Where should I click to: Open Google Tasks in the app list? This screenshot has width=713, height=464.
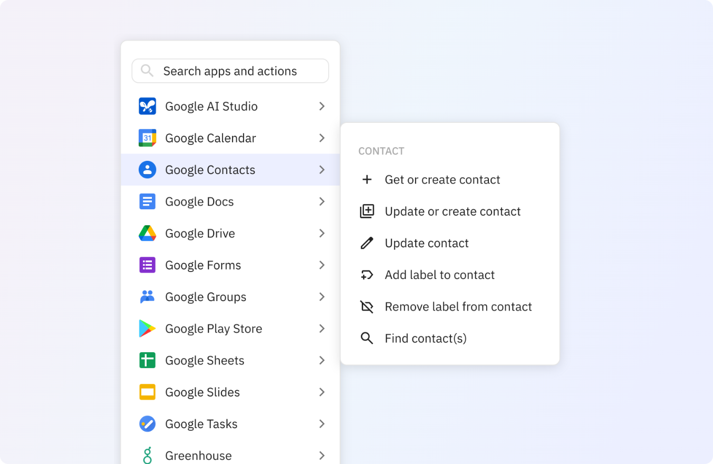point(230,424)
